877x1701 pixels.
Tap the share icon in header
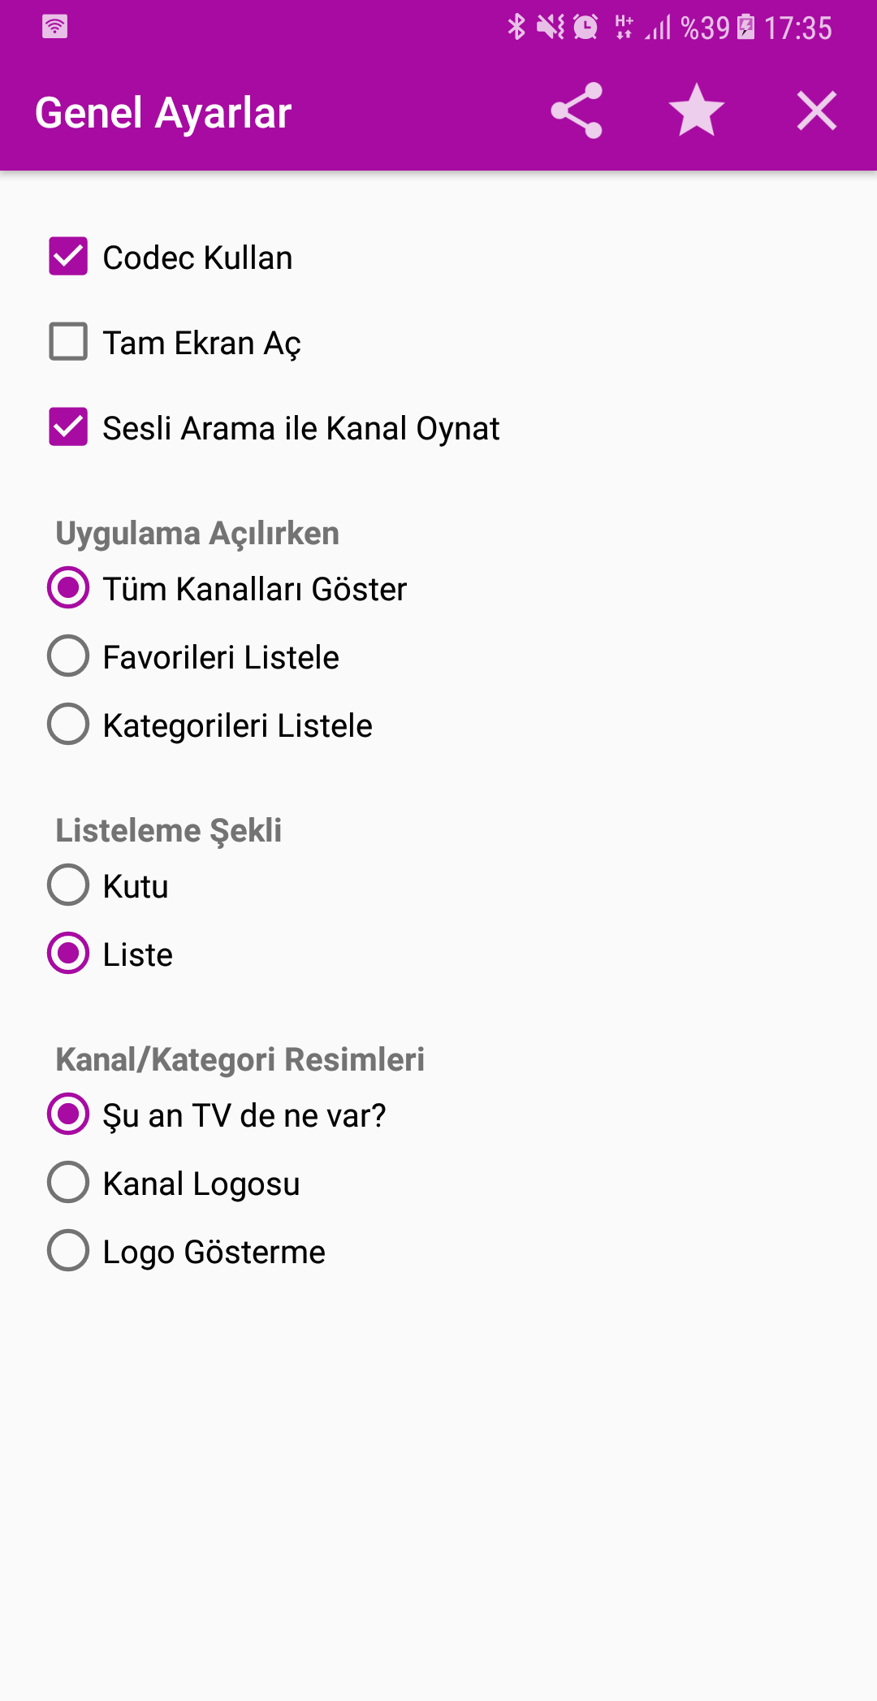click(x=577, y=110)
